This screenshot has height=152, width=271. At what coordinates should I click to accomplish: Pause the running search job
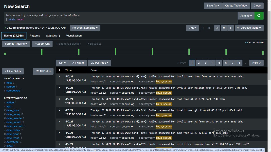202,28
